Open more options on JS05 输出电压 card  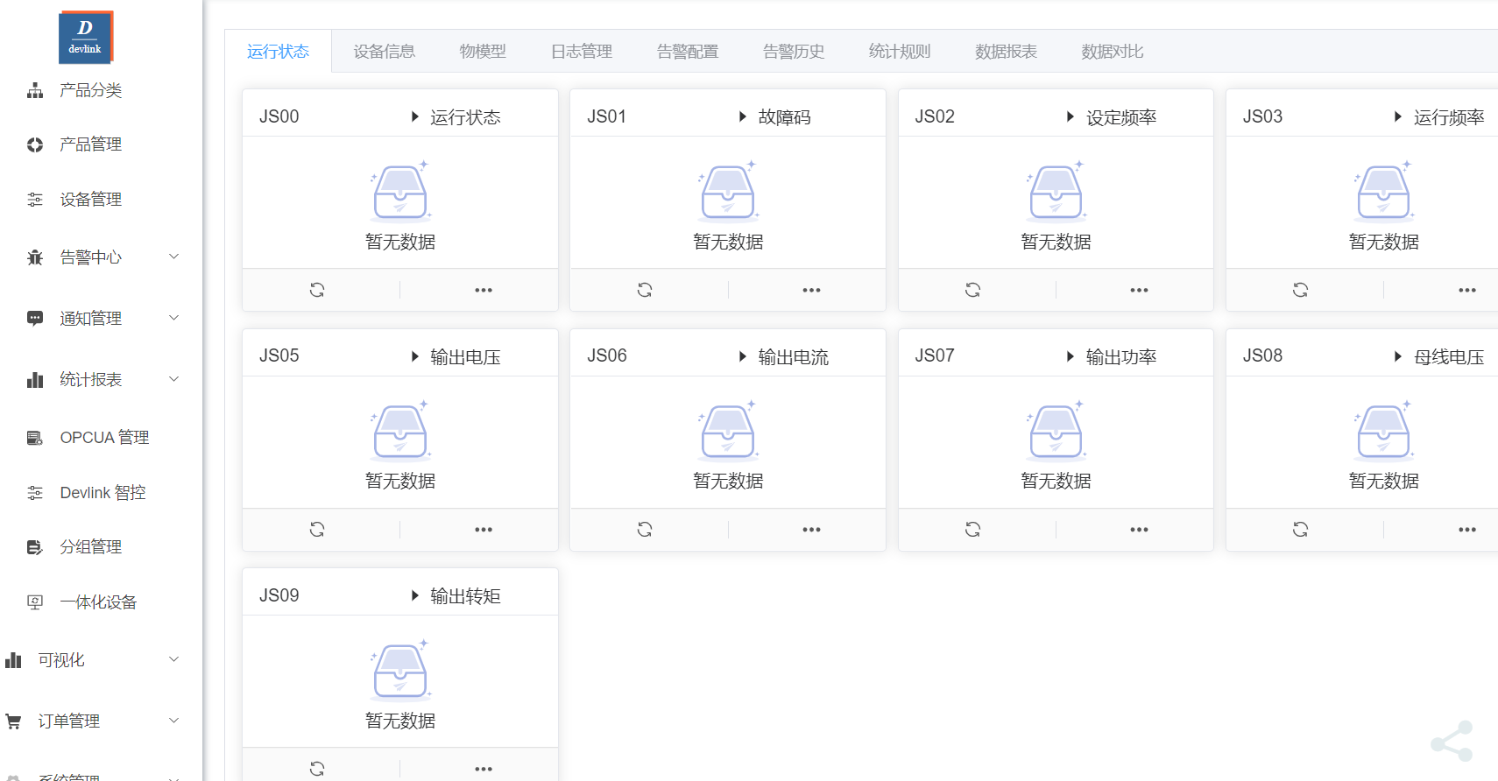click(x=484, y=530)
